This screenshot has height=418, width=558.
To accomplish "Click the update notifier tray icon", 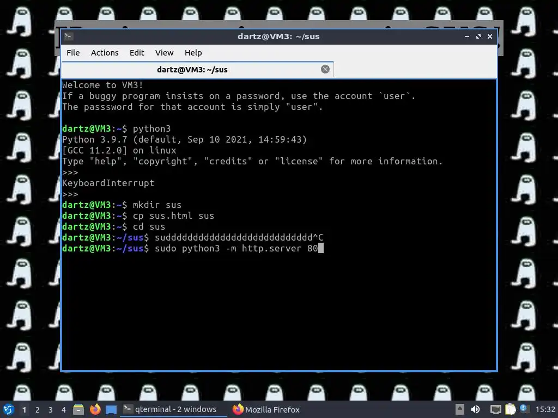I will tap(523, 408).
